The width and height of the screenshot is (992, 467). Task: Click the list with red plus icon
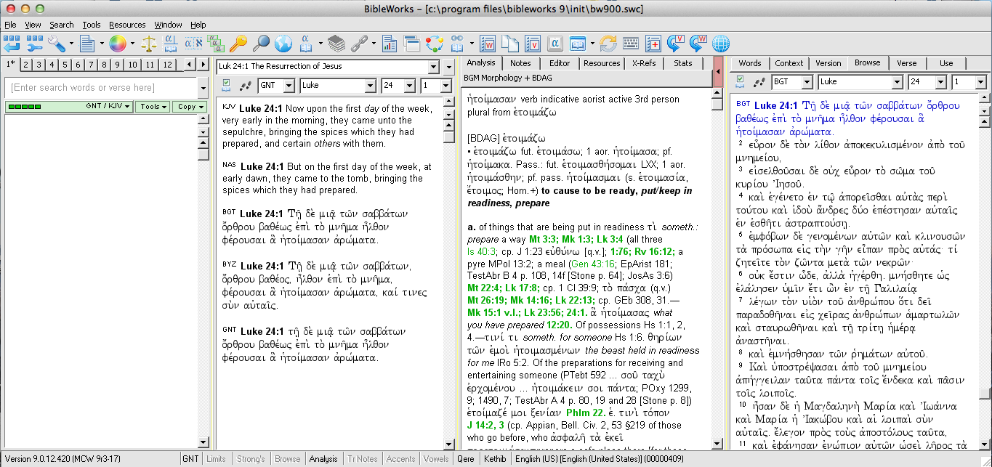pos(653,44)
